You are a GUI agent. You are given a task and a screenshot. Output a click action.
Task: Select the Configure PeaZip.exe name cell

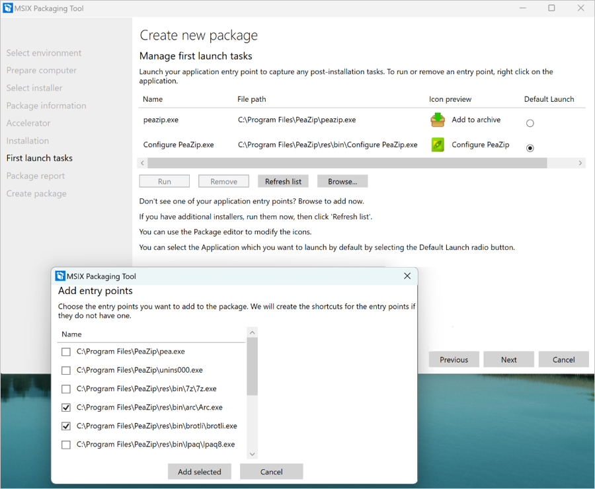[x=178, y=145]
